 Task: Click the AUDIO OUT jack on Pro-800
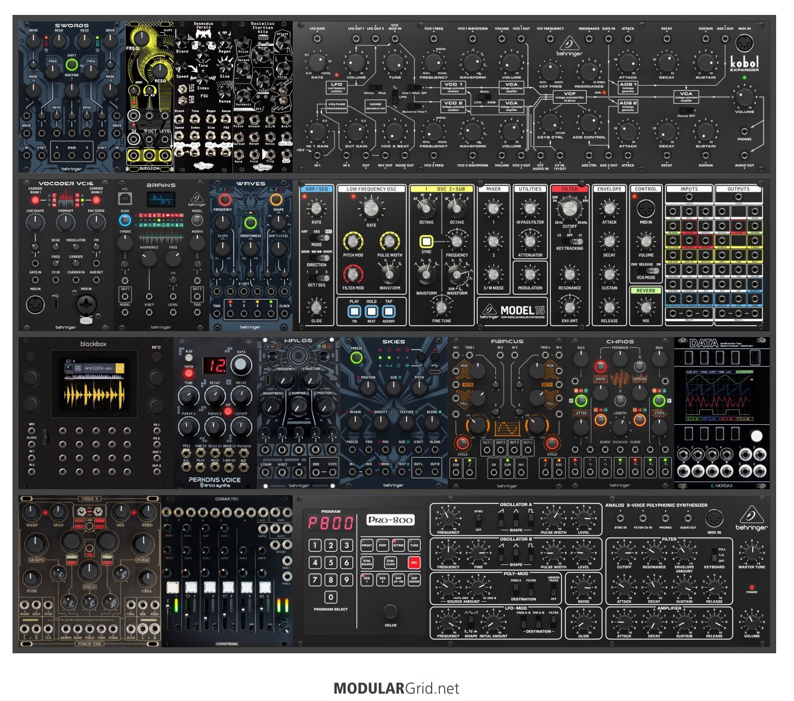pos(688,518)
